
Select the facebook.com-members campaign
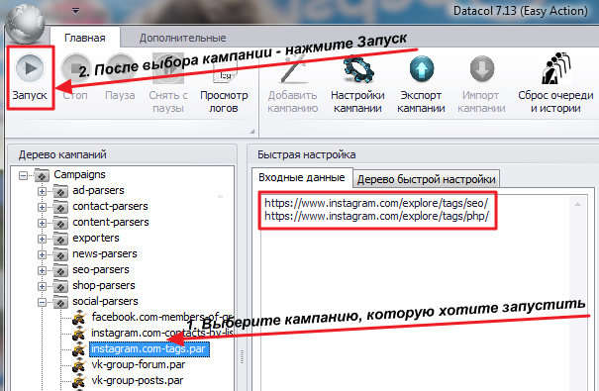point(162,317)
